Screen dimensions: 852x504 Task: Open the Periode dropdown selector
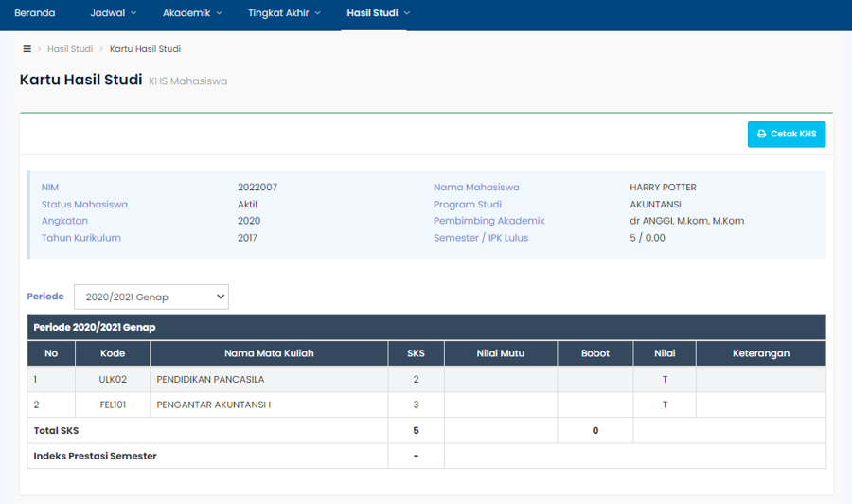151,297
